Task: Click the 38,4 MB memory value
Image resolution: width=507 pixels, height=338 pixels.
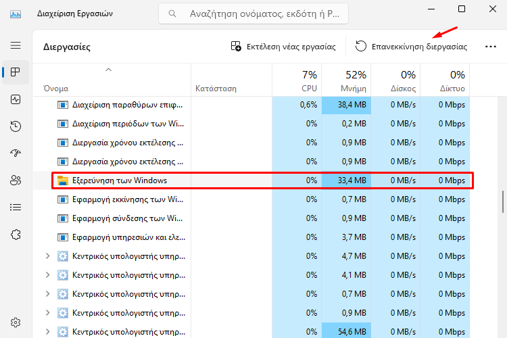Action: click(x=352, y=105)
